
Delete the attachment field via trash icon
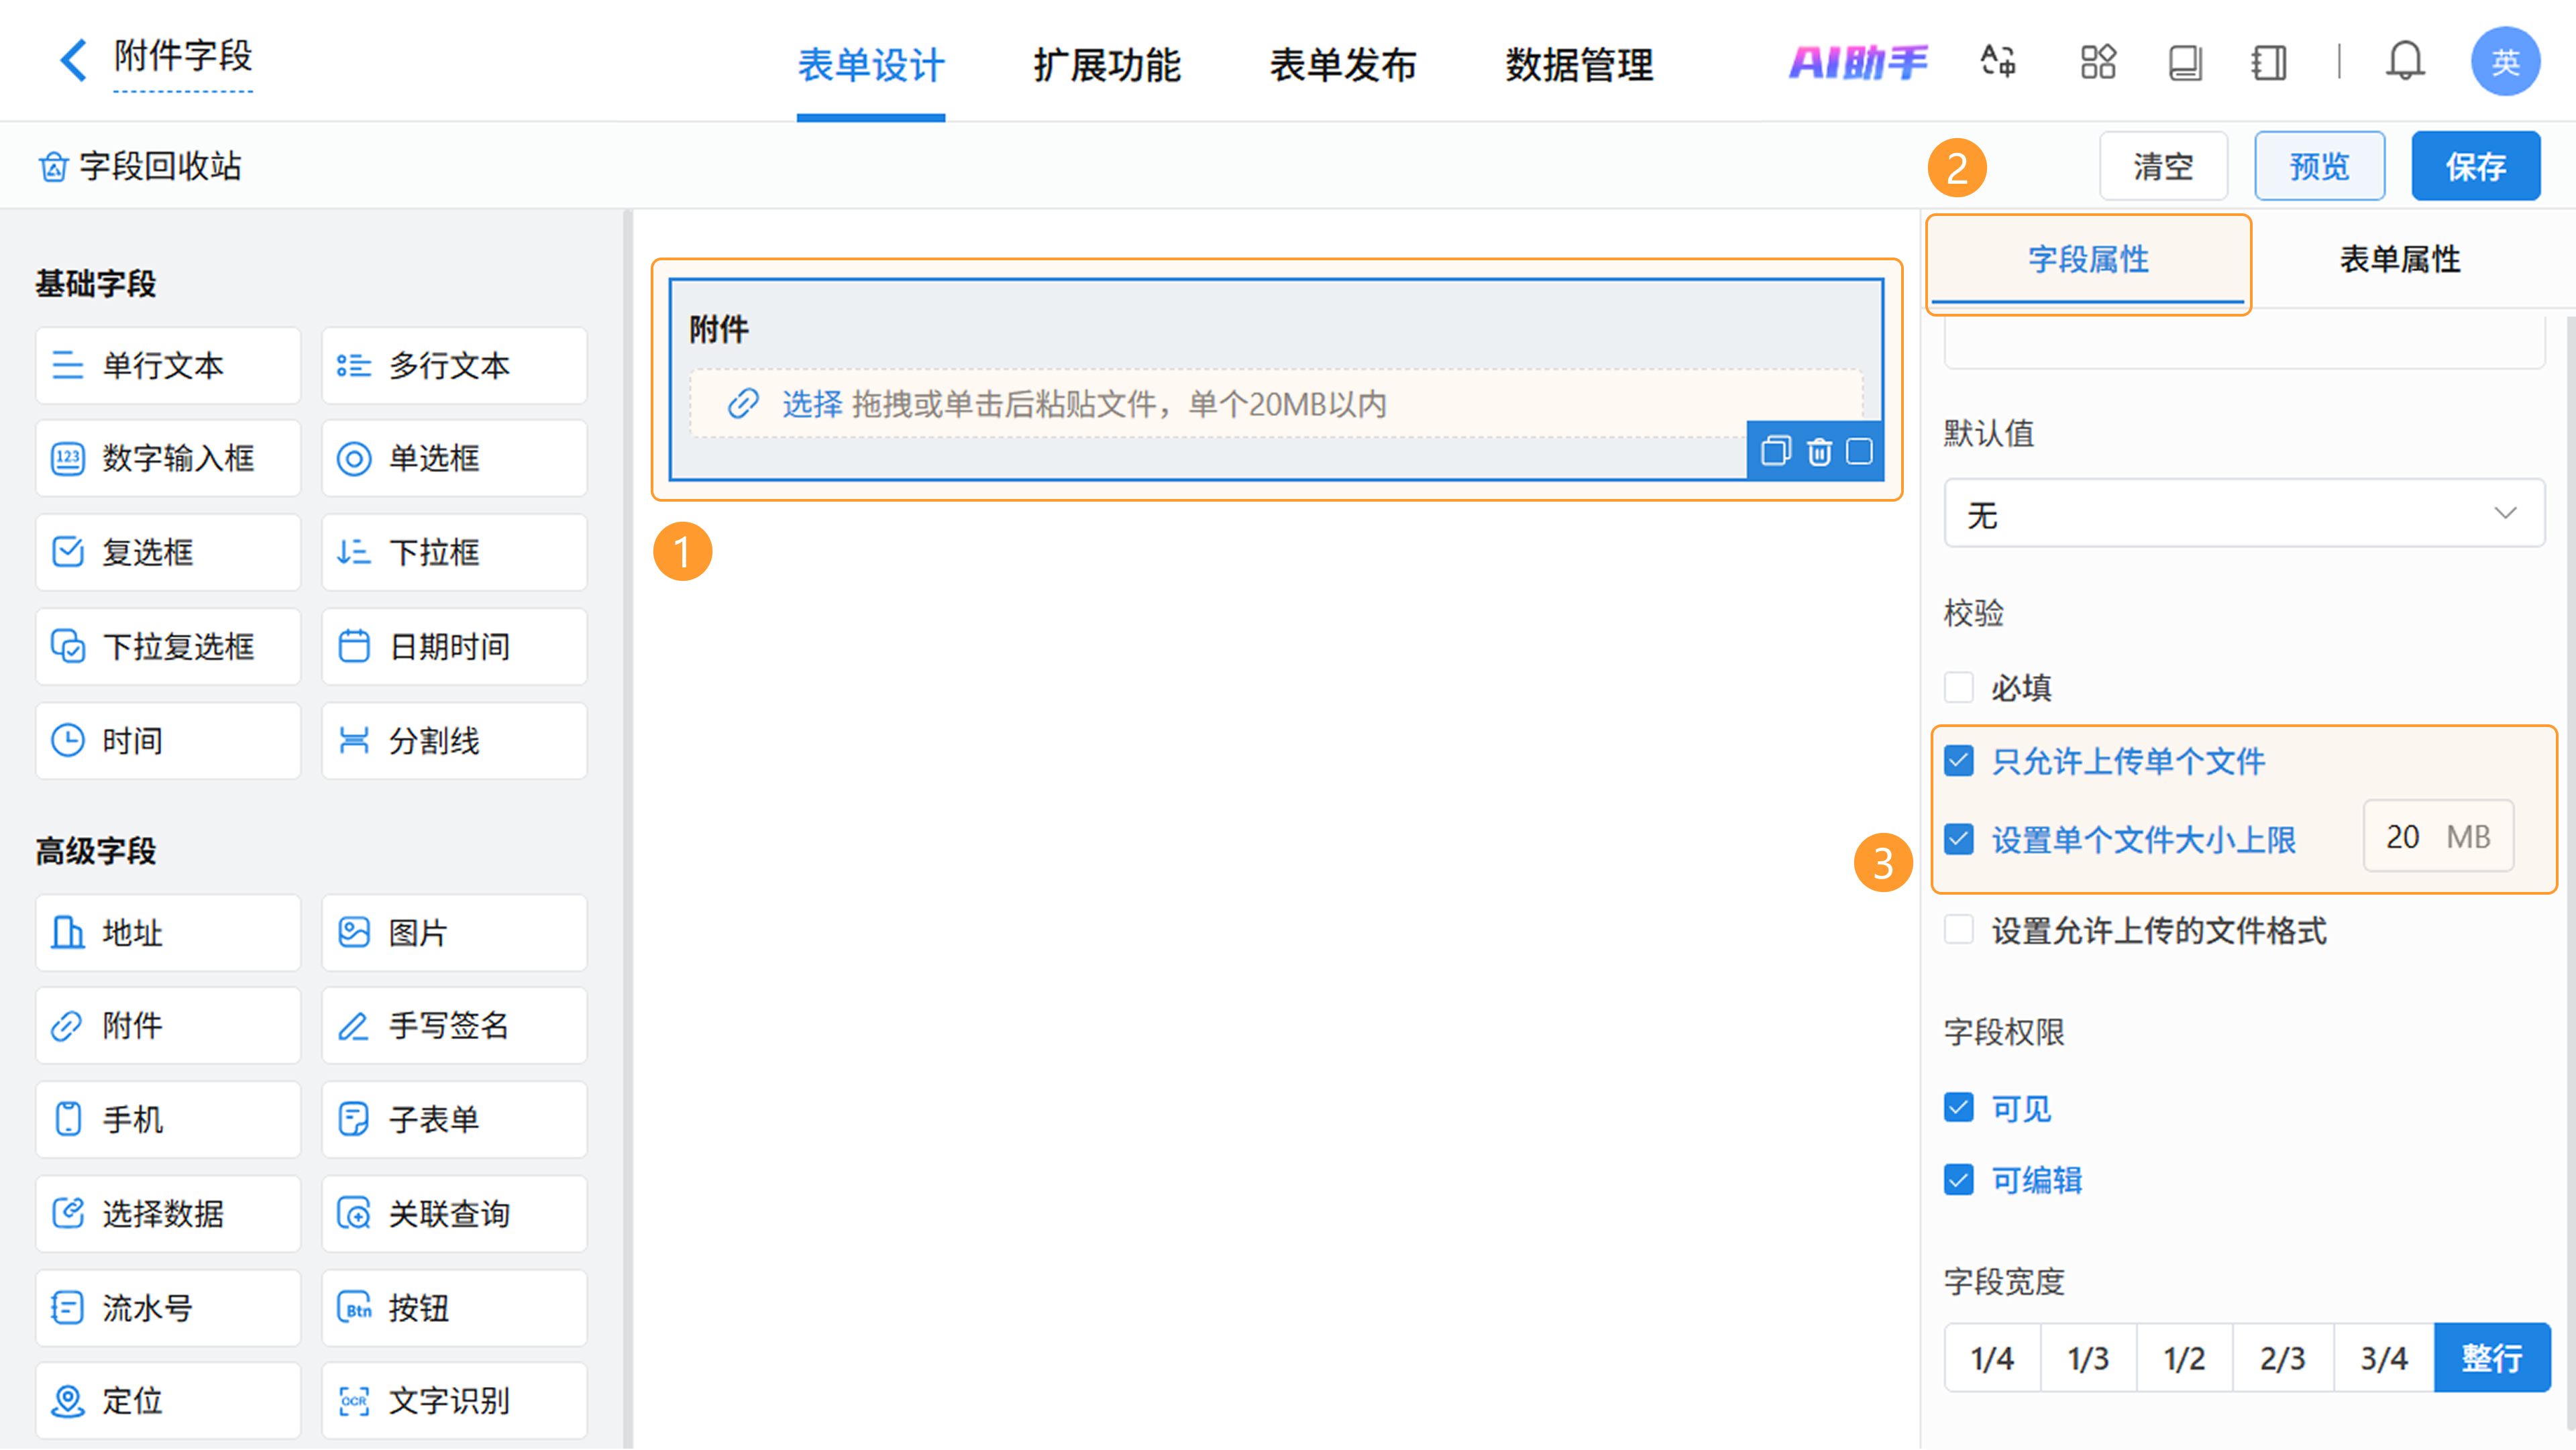pyautogui.click(x=1819, y=452)
